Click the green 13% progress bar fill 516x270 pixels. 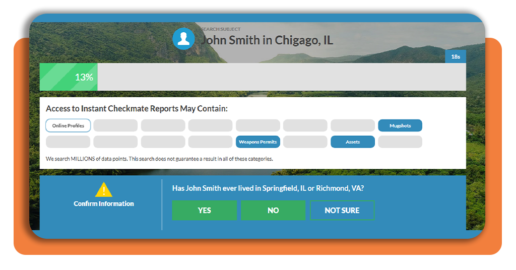pyautogui.click(x=69, y=77)
